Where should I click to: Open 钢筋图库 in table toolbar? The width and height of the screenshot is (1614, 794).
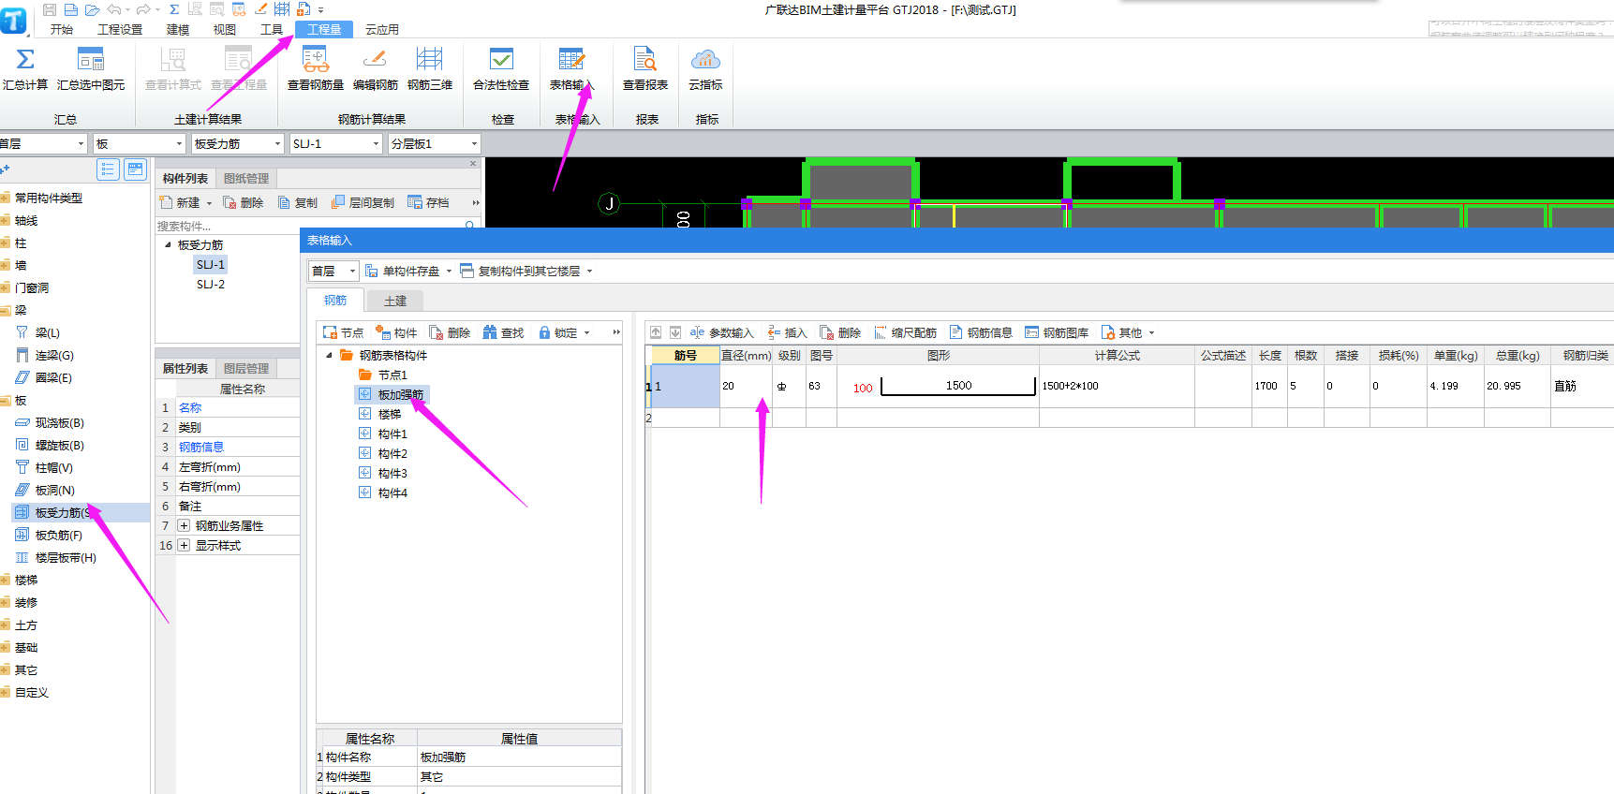tap(1057, 332)
